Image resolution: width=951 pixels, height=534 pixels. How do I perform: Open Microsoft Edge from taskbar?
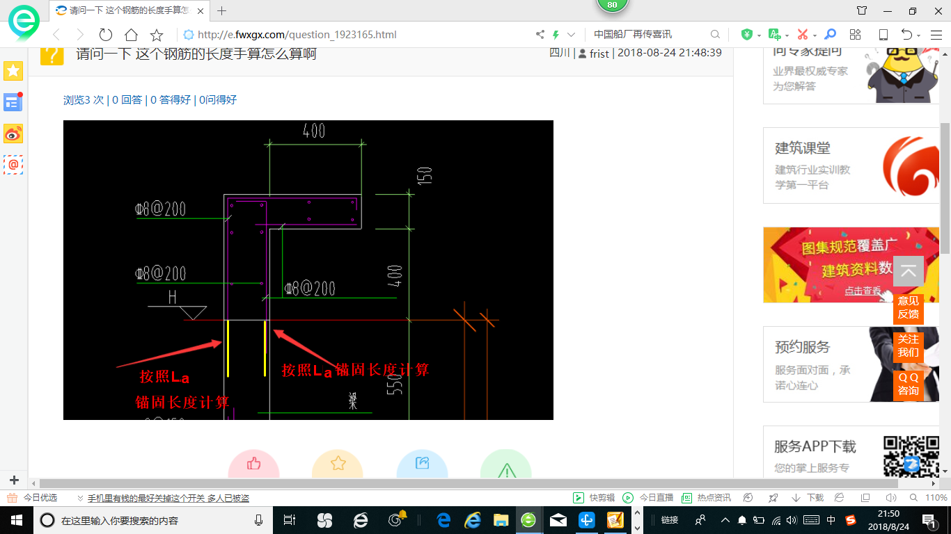[x=443, y=520]
